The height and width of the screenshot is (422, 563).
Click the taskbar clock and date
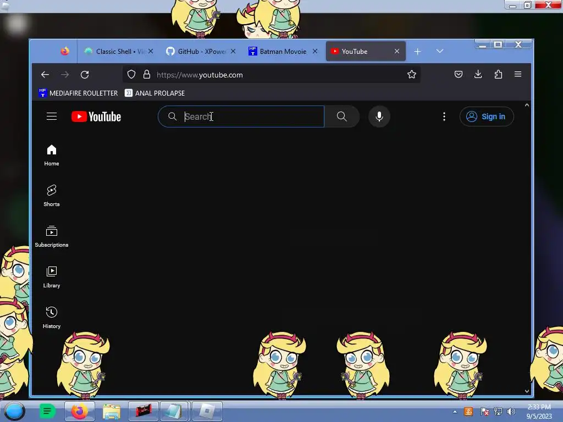point(539,412)
